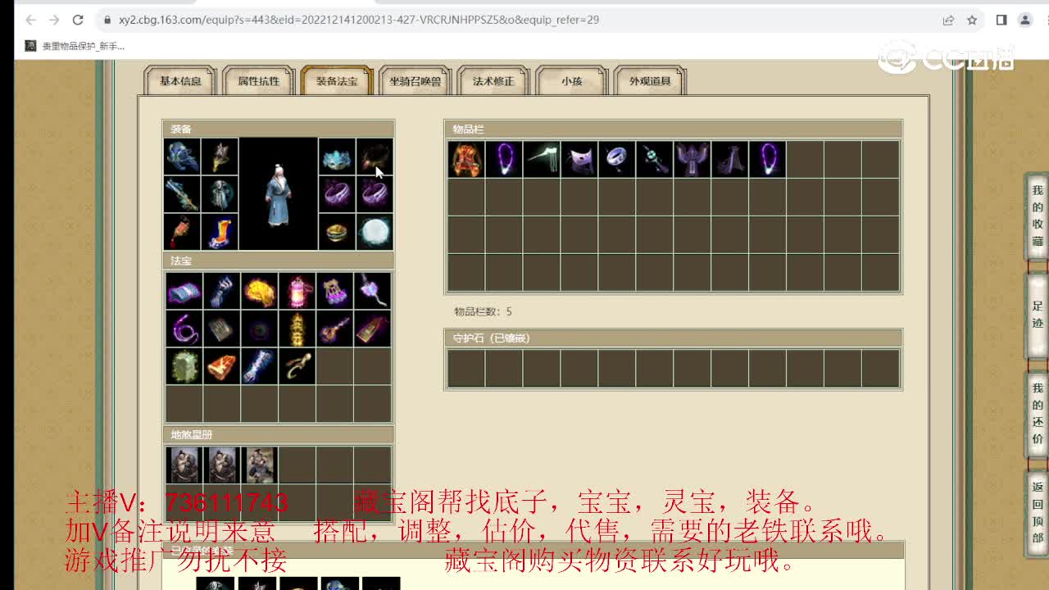This screenshot has height=590, width=1049.
Task: Open the browser profile avatar
Action: (x=1025, y=20)
